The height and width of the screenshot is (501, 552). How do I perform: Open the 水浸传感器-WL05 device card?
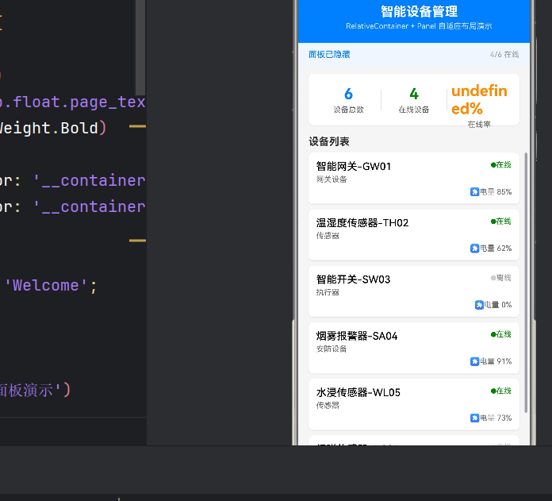[414, 404]
